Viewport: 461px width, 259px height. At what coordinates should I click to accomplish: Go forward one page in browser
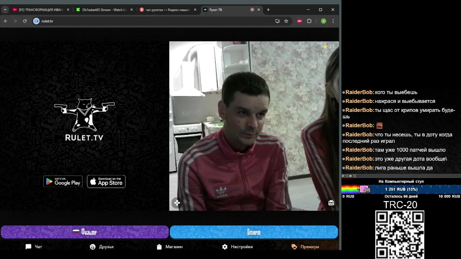click(15, 21)
